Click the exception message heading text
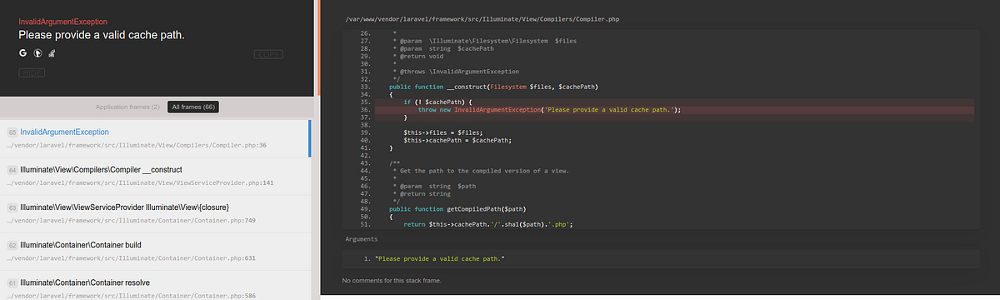The width and height of the screenshot is (1000, 300). point(102,35)
